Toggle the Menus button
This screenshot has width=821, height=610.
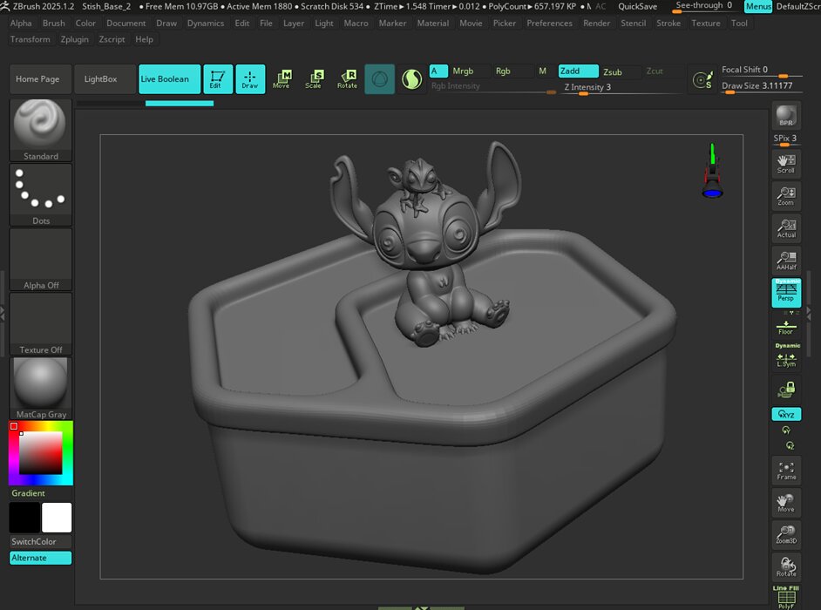pyautogui.click(x=757, y=6)
